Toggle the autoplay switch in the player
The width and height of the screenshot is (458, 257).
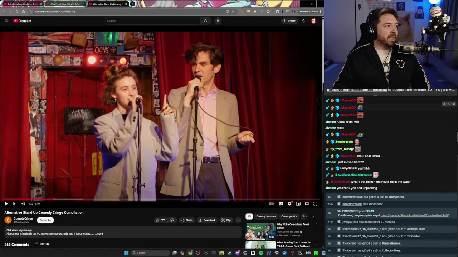tap(272, 203)
